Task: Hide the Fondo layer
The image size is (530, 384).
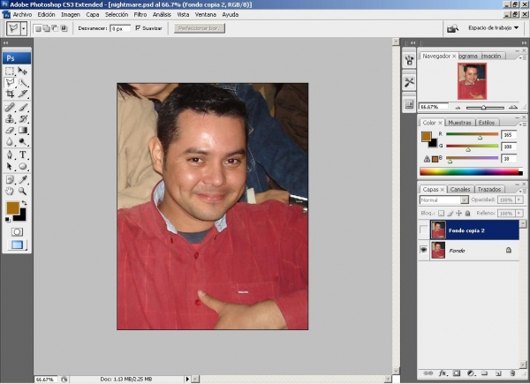Action: [x=424, y=250]
